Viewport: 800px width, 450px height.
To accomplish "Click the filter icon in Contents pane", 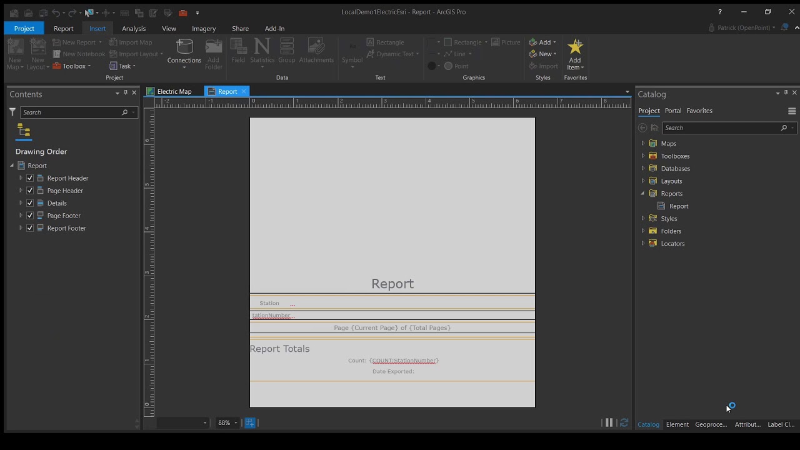I will pyautogui.click(x=12, y=112).
